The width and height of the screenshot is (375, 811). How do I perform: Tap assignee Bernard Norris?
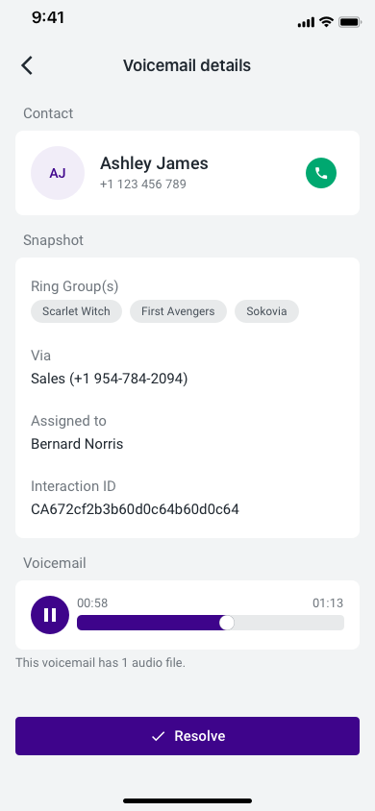(x=77, y=444)
